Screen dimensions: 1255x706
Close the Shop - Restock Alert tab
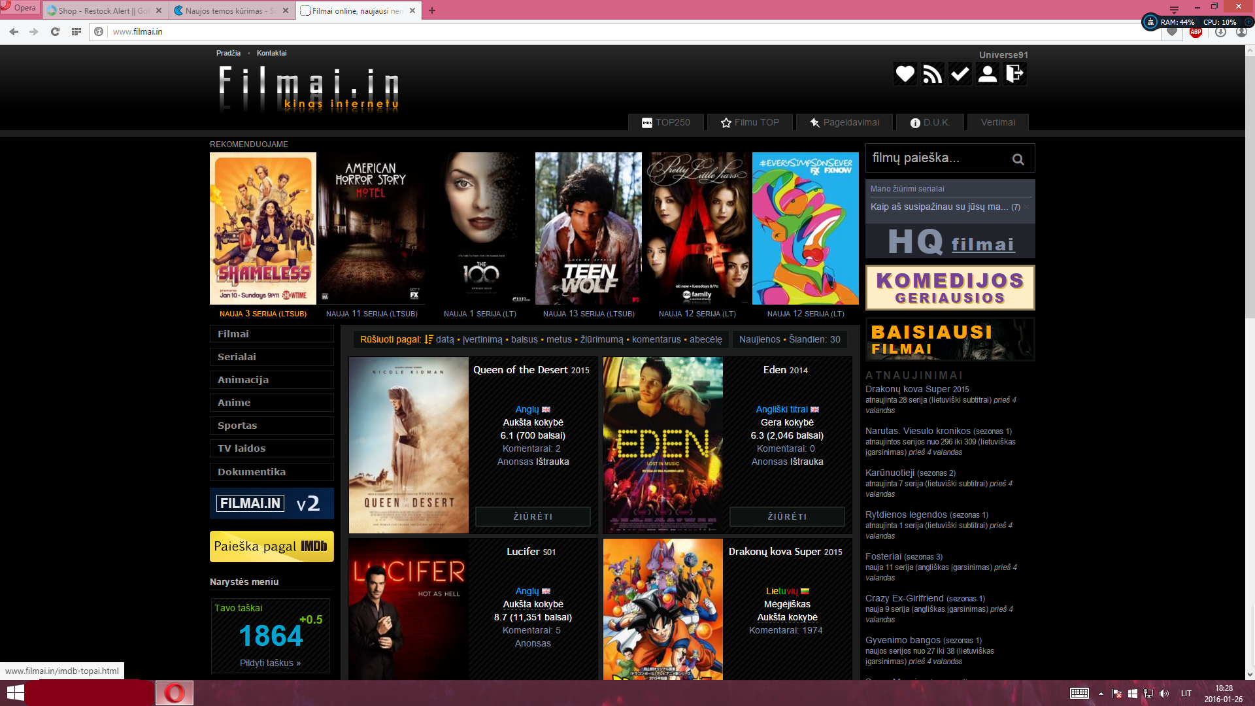pos(159,10)
